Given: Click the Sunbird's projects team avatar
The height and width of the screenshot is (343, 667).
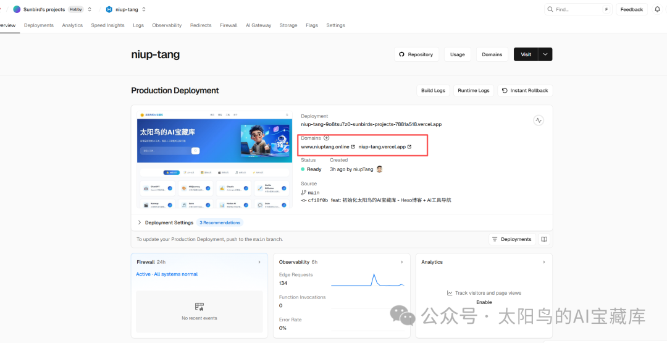Looking at the screenshot, I should (17, 9).
